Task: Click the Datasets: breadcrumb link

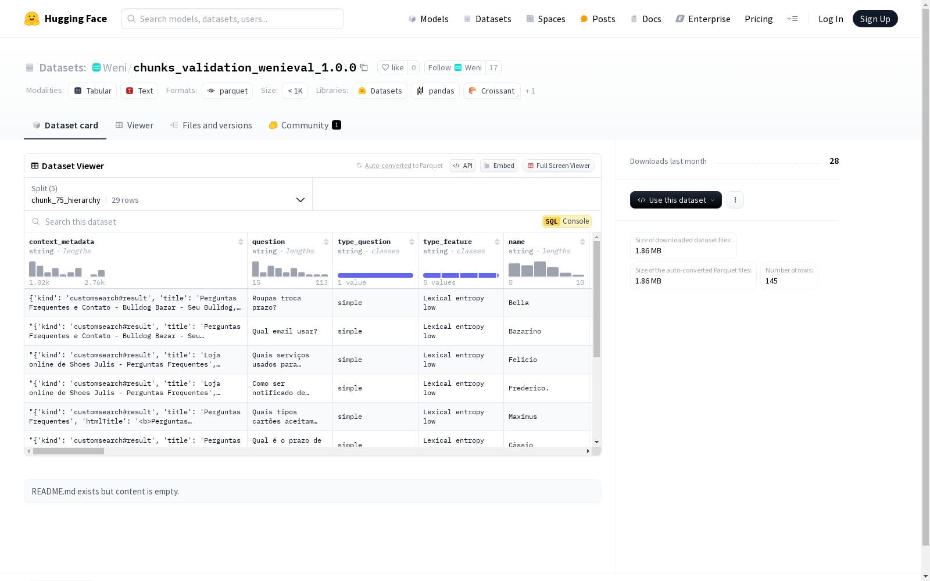Action: [x=63, y=67]
